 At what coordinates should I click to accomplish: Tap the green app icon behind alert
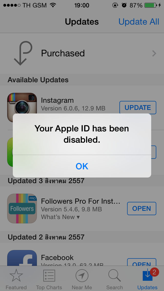(x=10, y=152)
